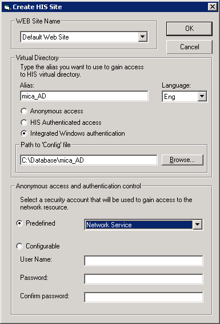Click the Network Service selected text
The height and width of the screenshot is (324, 220).
[x=109, y=225]
